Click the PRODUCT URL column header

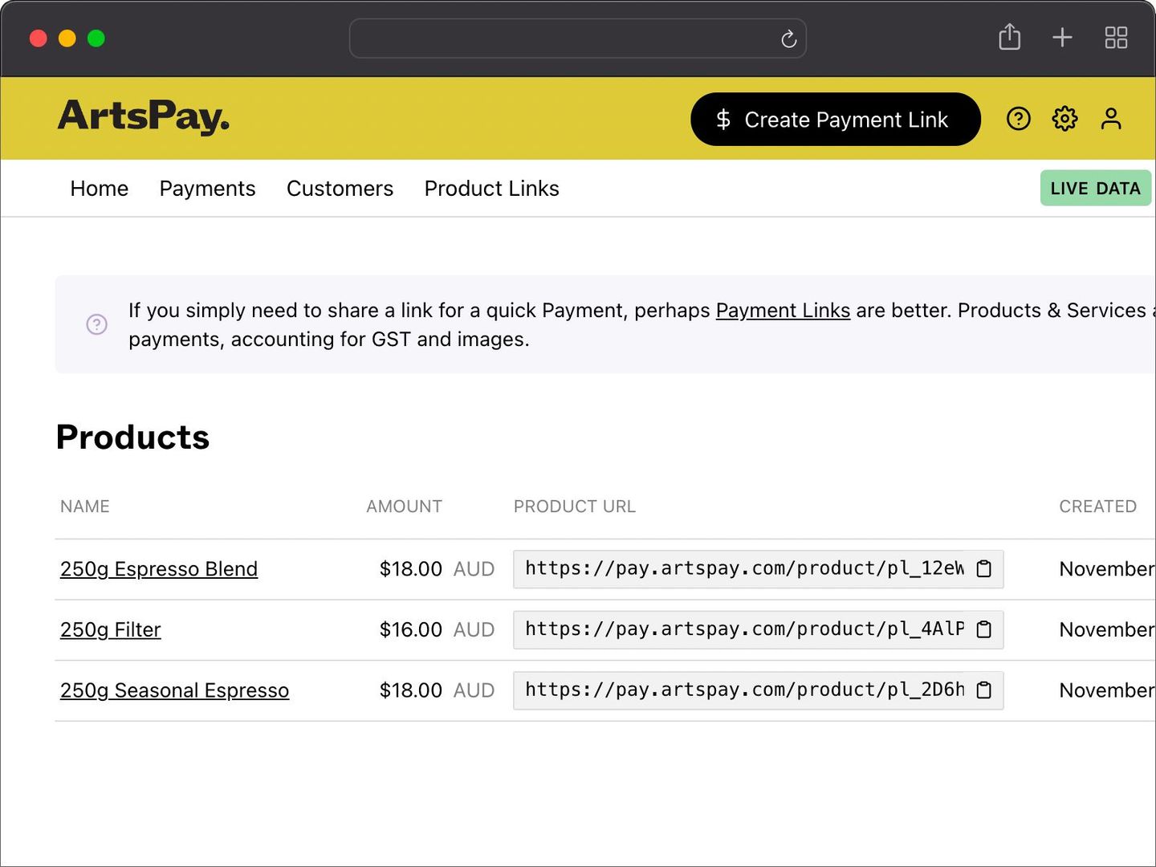coord(575,507)
